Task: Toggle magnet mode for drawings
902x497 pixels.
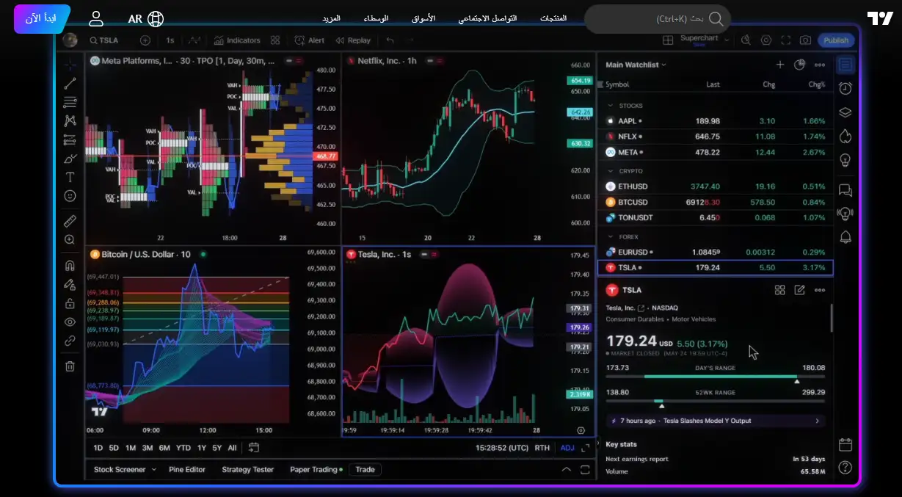Action: (70, 265)
